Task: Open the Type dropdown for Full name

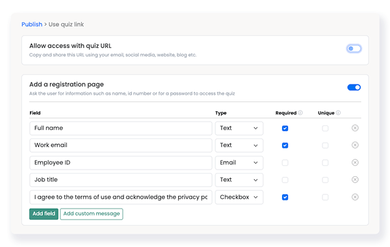Action: (239, 128)
